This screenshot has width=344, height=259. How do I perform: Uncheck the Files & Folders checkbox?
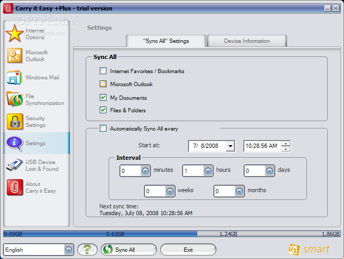[103, 110]
